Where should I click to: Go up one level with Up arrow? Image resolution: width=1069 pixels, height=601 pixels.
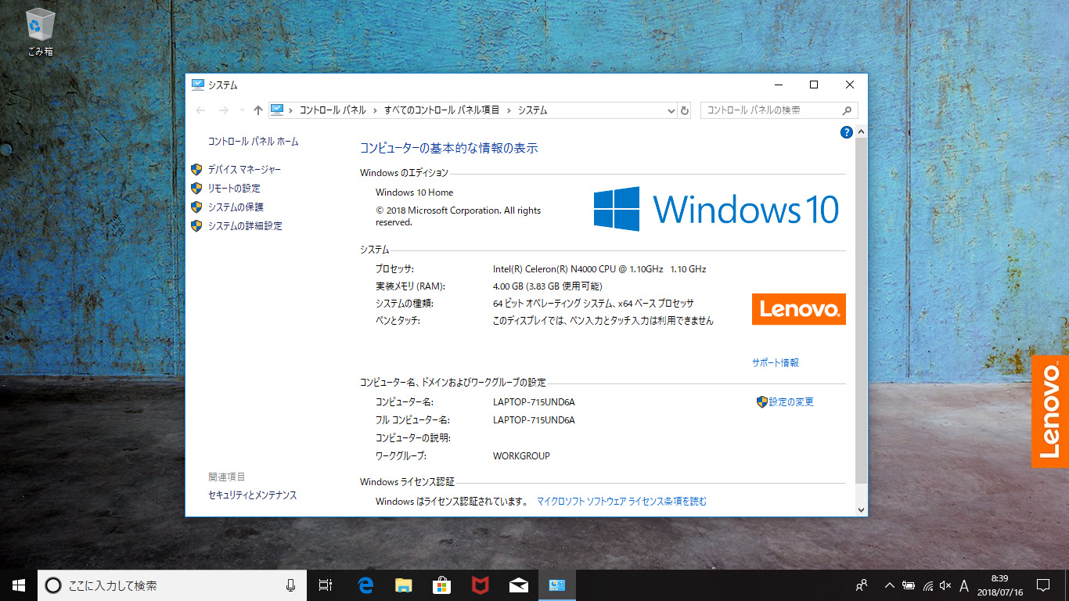pos(258,110)
